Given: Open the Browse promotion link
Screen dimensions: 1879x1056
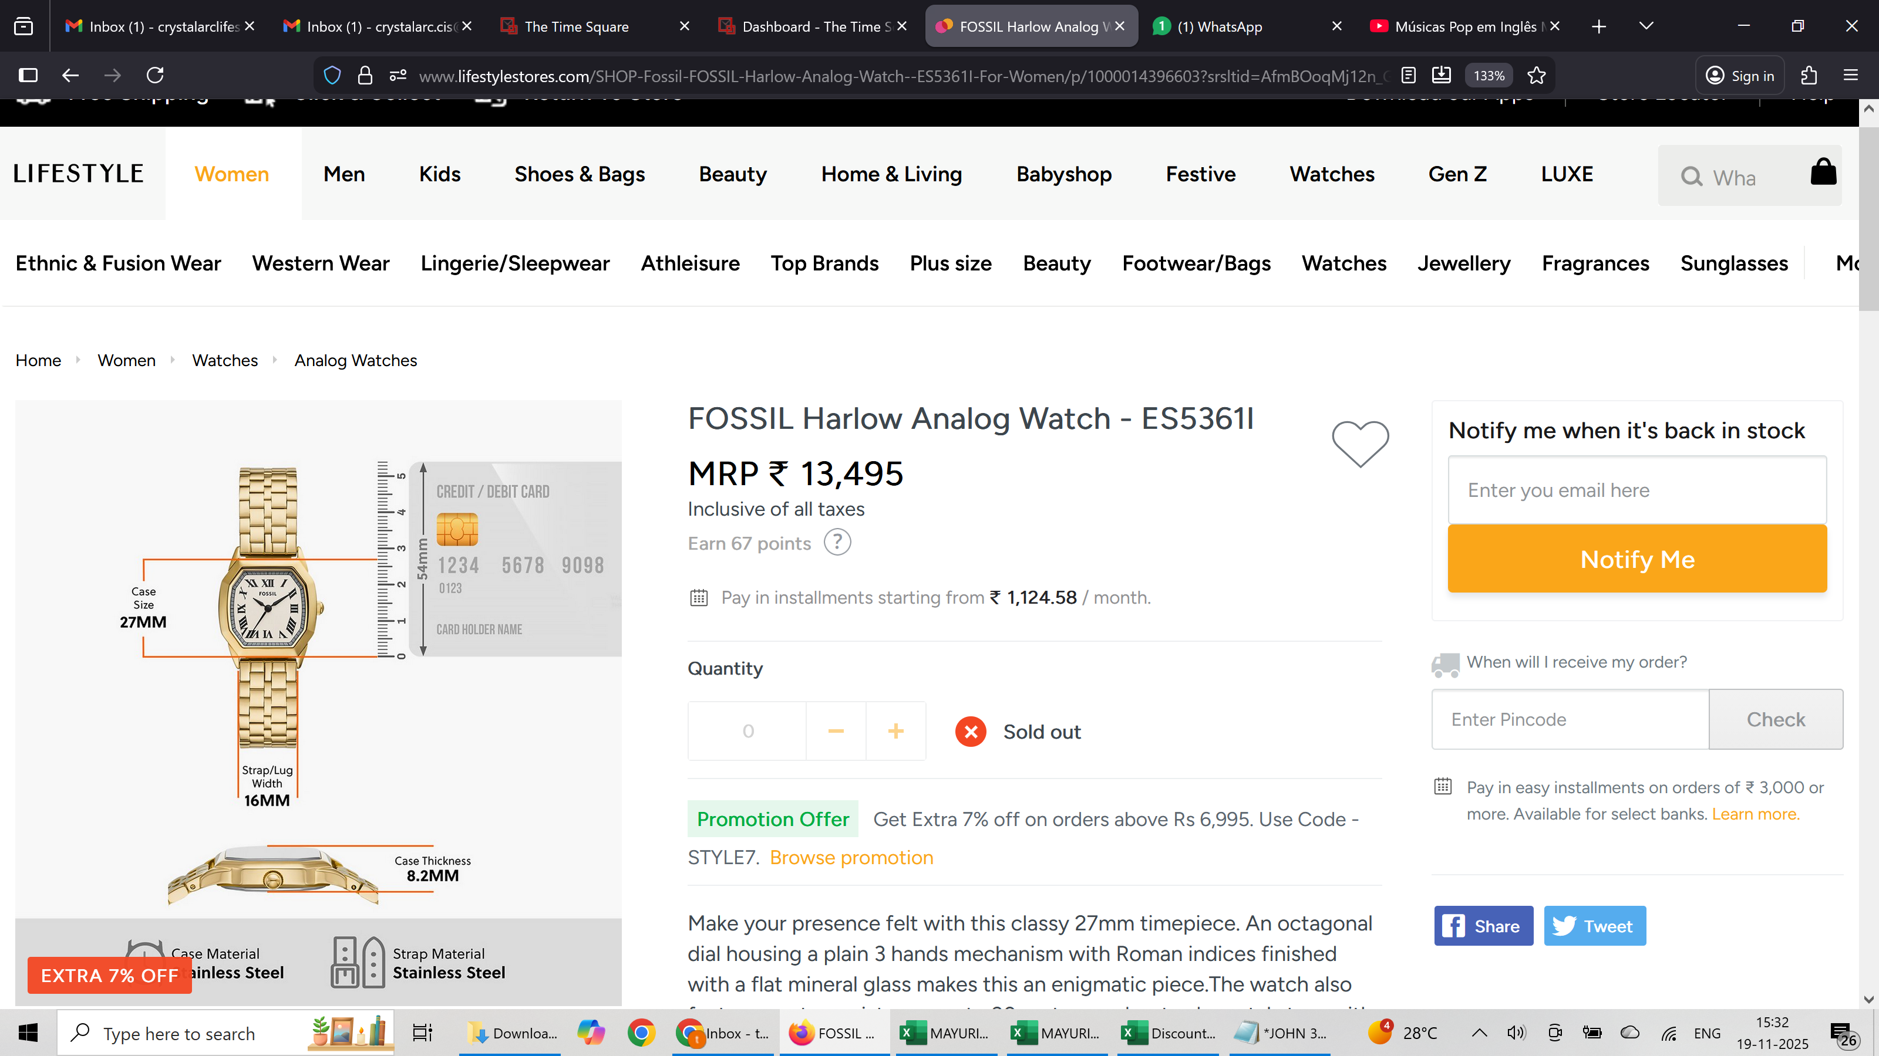Looking at the screenshot, I should click(x=851, y=857).
